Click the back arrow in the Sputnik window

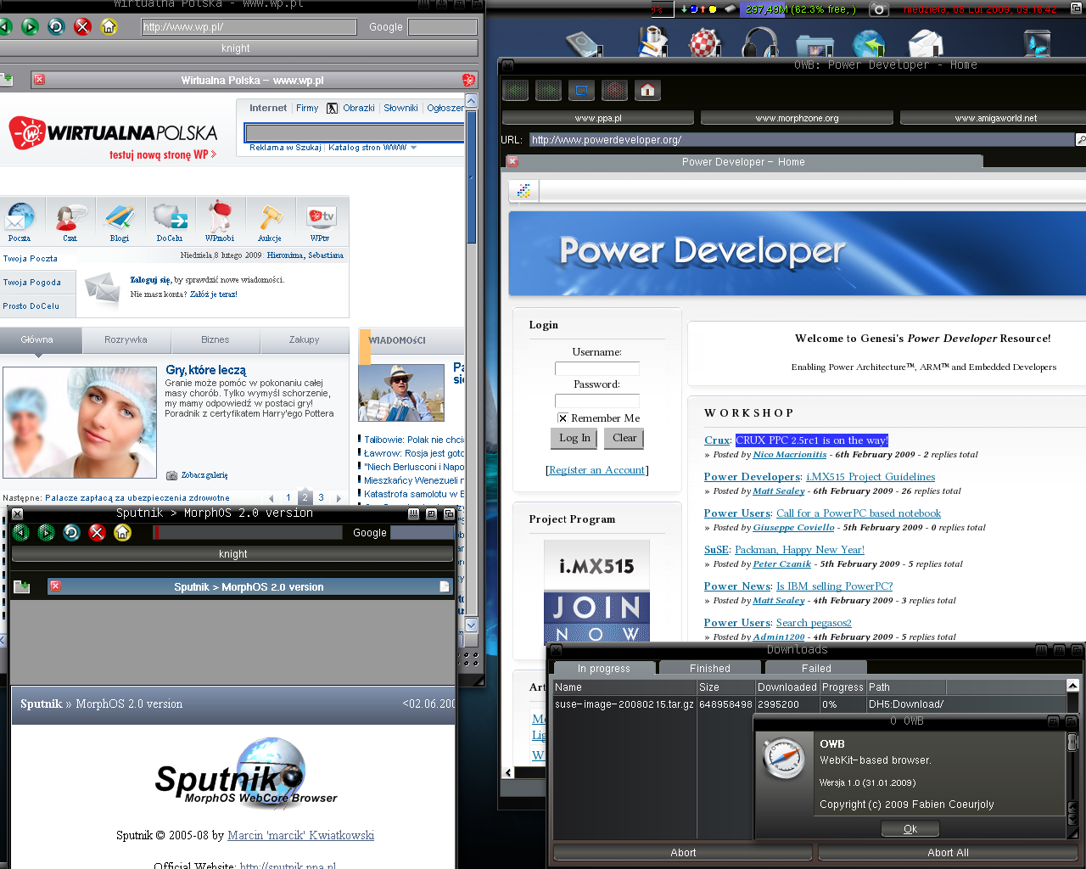pyautogui.click(x=21, y=532)
